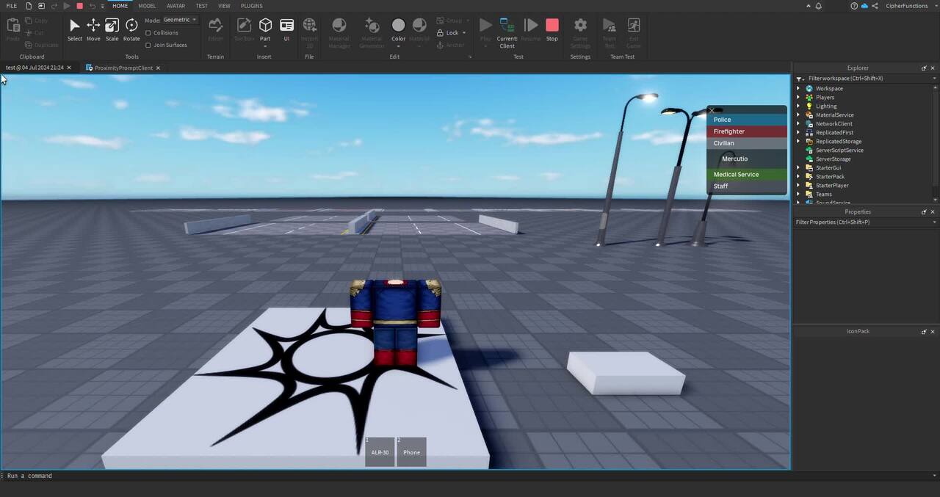Click the Mercutio player entry
940x497 pixels.
coord(746,159)
